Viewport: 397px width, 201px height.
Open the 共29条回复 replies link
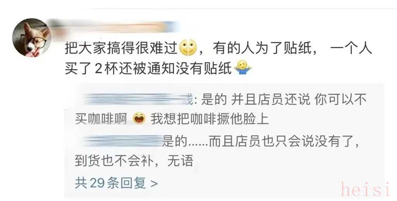(x=116, y=183)
